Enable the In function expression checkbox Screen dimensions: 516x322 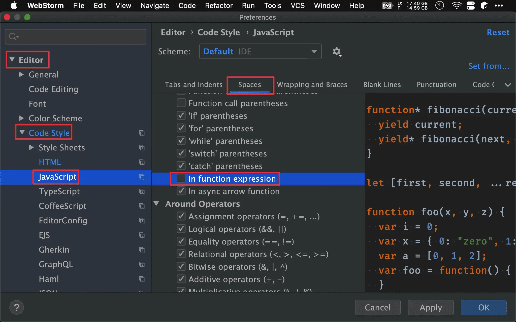pos(181,179)
